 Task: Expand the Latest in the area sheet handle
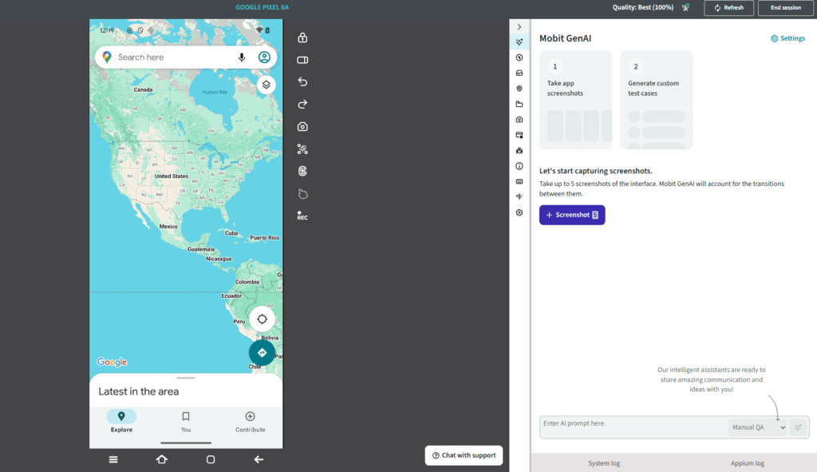pos(186,378)
